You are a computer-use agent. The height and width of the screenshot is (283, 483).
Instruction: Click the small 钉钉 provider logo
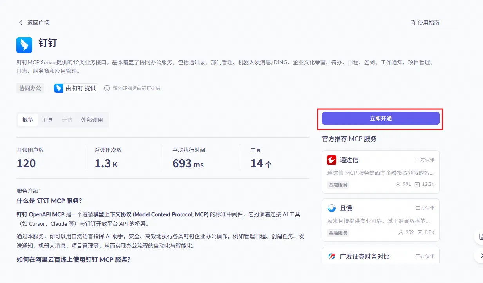click(59, 88)
